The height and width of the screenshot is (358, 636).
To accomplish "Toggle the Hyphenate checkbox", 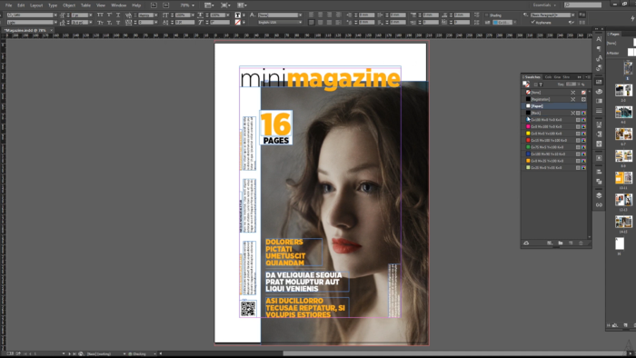I will pos(533,23).
